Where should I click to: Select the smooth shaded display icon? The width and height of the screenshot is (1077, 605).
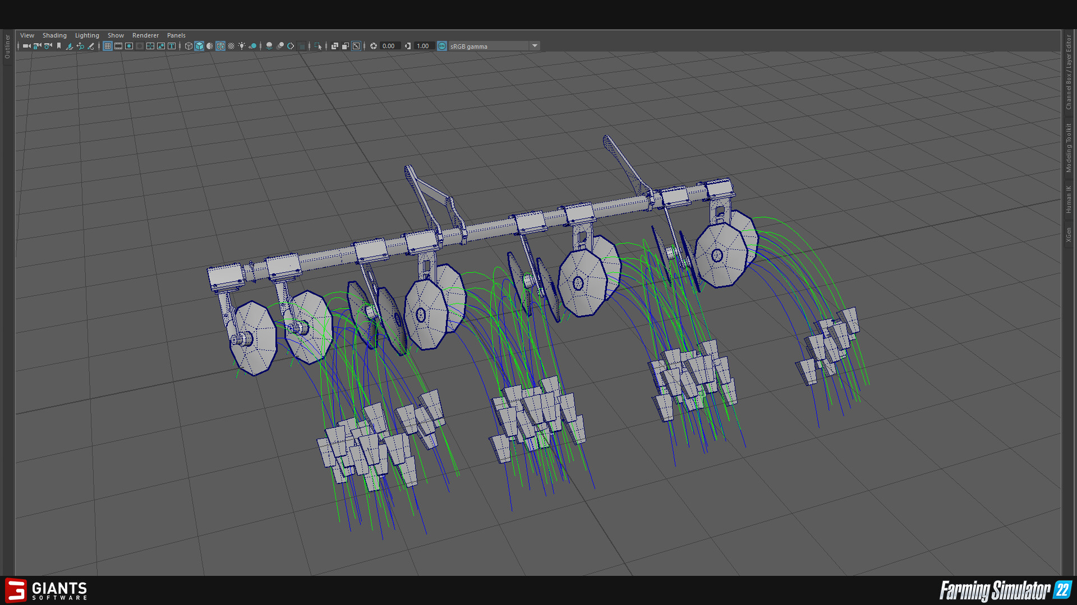tap(199, 46)
